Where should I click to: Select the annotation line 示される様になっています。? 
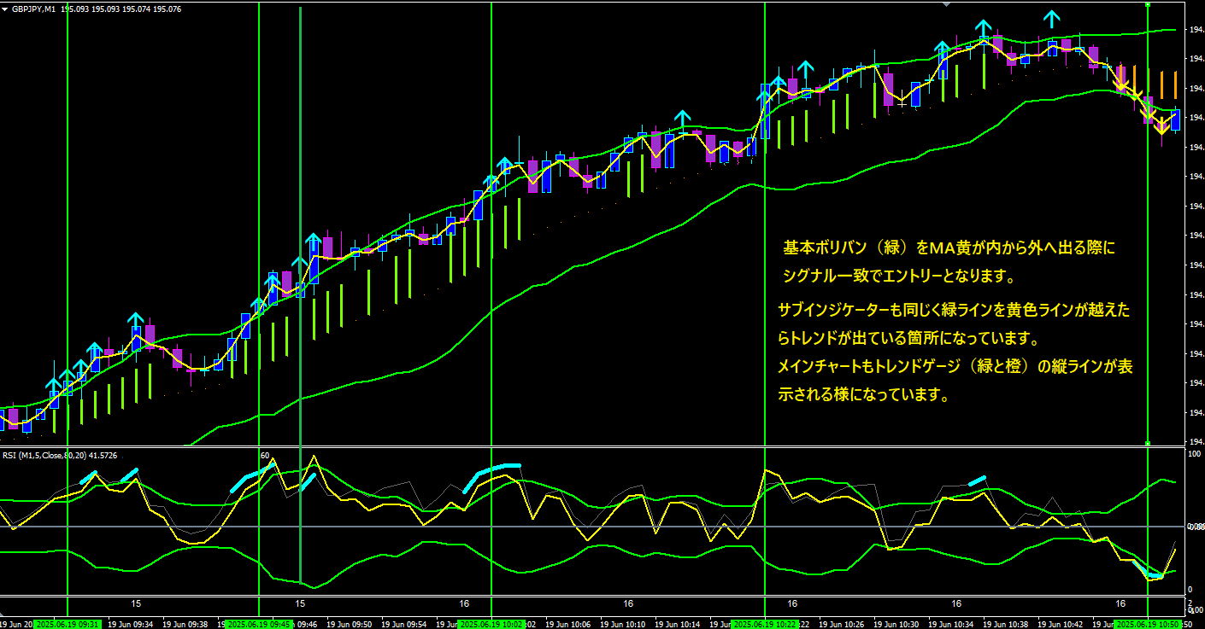(863, 395)
